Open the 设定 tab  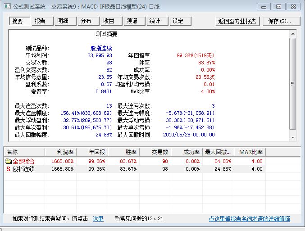point(180,21)
